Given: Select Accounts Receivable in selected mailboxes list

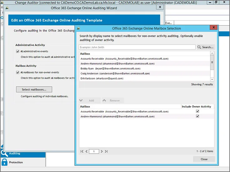Looking at the screenshot, I should click(x=130, y=112).
